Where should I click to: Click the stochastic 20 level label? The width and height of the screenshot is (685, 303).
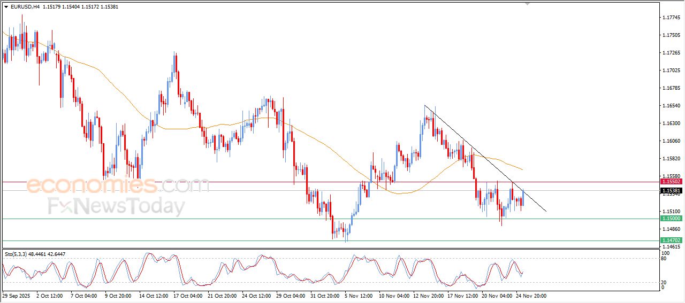click(664, 282)
